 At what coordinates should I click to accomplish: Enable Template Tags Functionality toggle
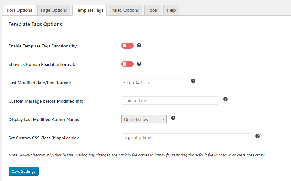tap(127, 46)
